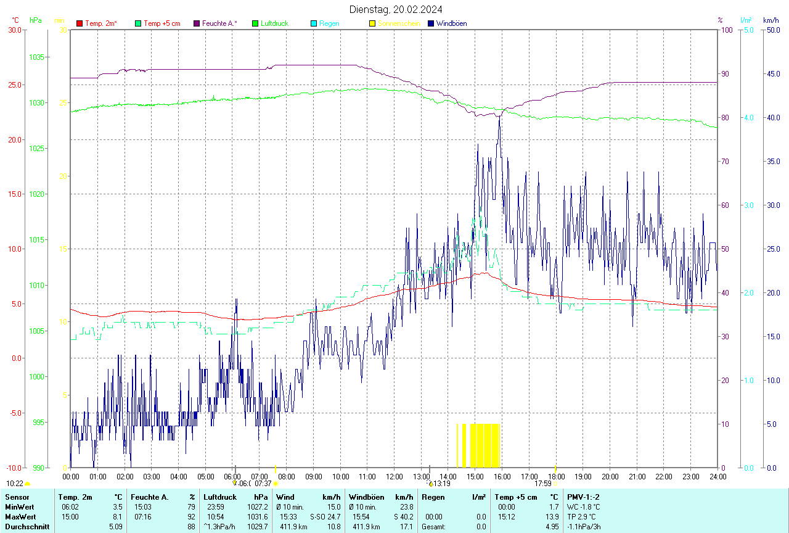Select the Regen legend label
789x533 pixels.
coord(329,23)
